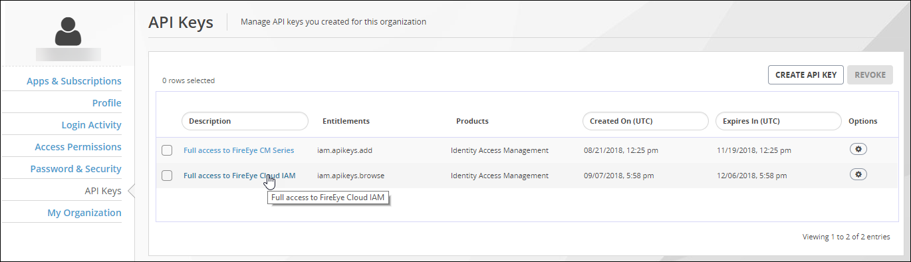Image resolution: width=911 pixels, height=262 pixels.
Task: Click Identity Access Management in Cloud IAM row
Action: pyautogui.click(x=499, y=176)
